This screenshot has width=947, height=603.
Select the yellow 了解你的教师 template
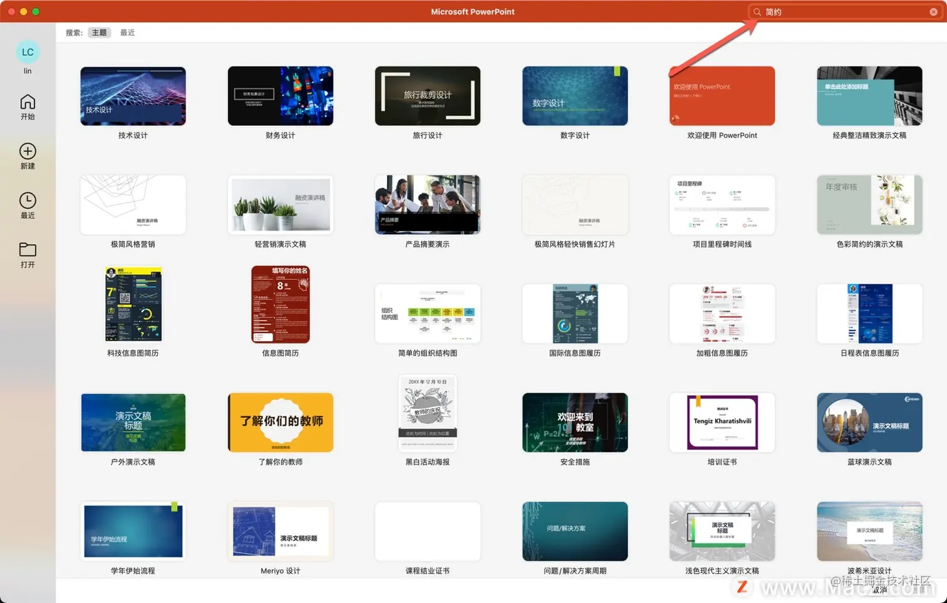pyautogui.click(x=281, y=423)
